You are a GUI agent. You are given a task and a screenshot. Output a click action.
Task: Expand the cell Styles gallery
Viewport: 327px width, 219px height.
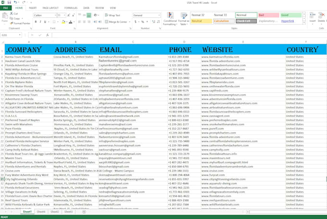click(x=304, y=23)
